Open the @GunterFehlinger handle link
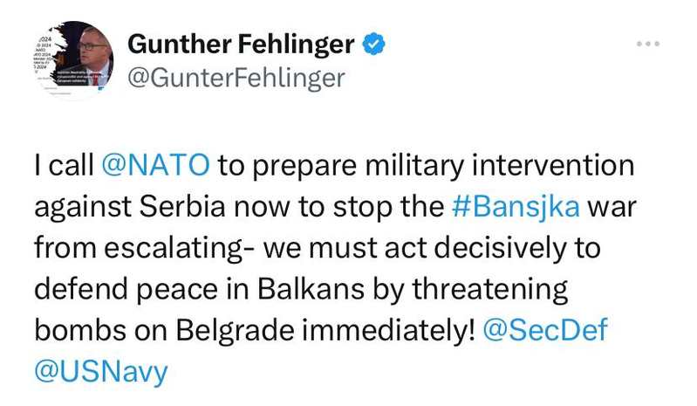Image resolution: width=697 pixels, height=406 pixels. pyautogui.click(x=236, y=78)
